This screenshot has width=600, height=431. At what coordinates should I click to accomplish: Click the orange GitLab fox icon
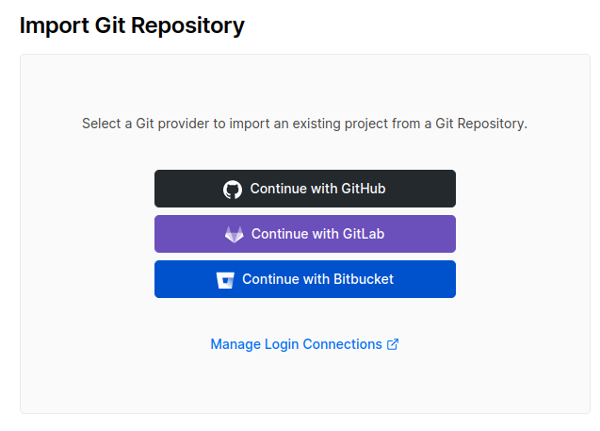tap(235, 235)
